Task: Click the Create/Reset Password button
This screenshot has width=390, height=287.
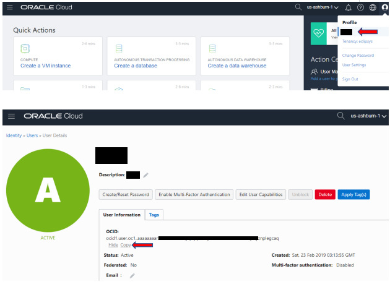Action: coord(126,194)
